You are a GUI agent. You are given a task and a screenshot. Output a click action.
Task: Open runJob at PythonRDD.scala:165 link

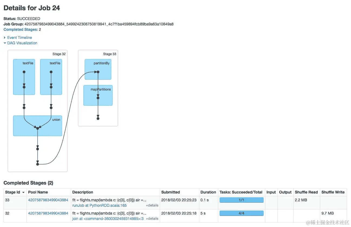tap(100, 205)
